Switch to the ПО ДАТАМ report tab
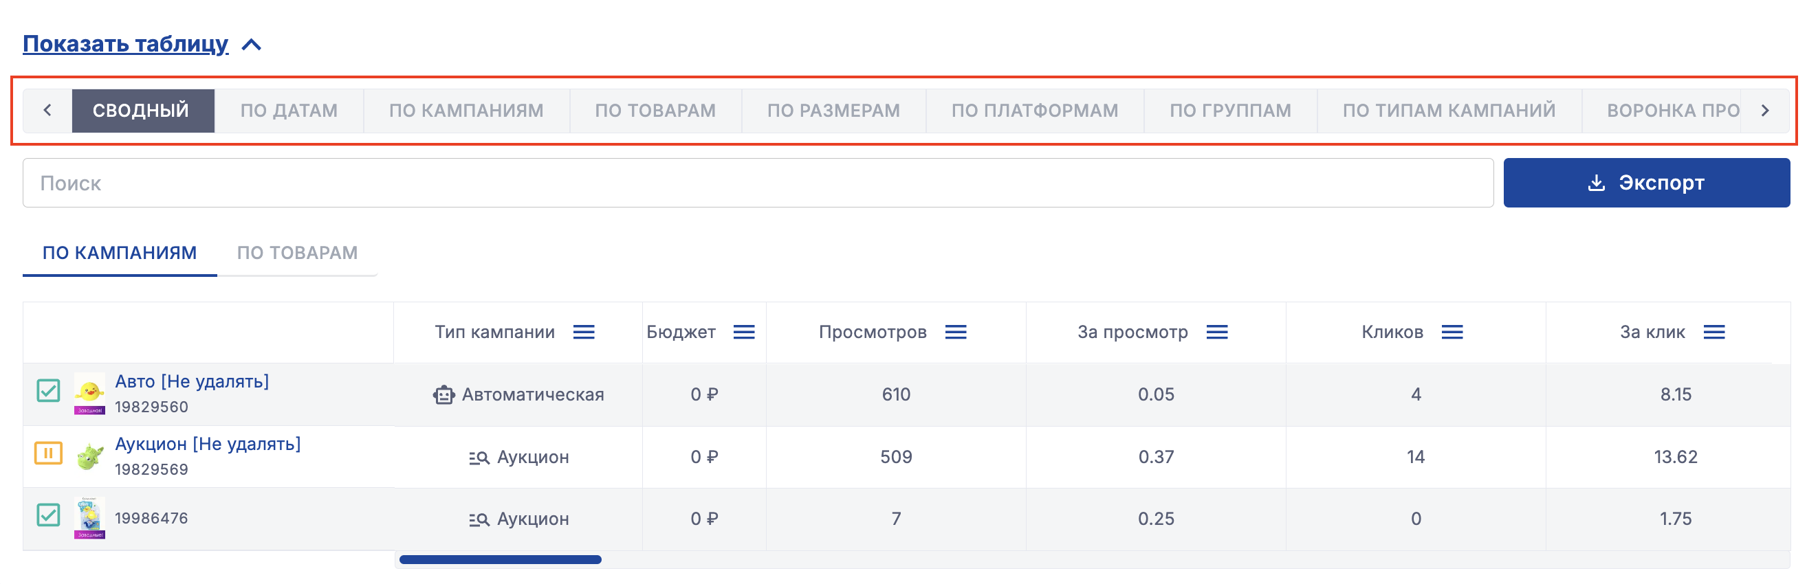Image resolution: width=1807 pixels, height=584 pixels. 288,111
